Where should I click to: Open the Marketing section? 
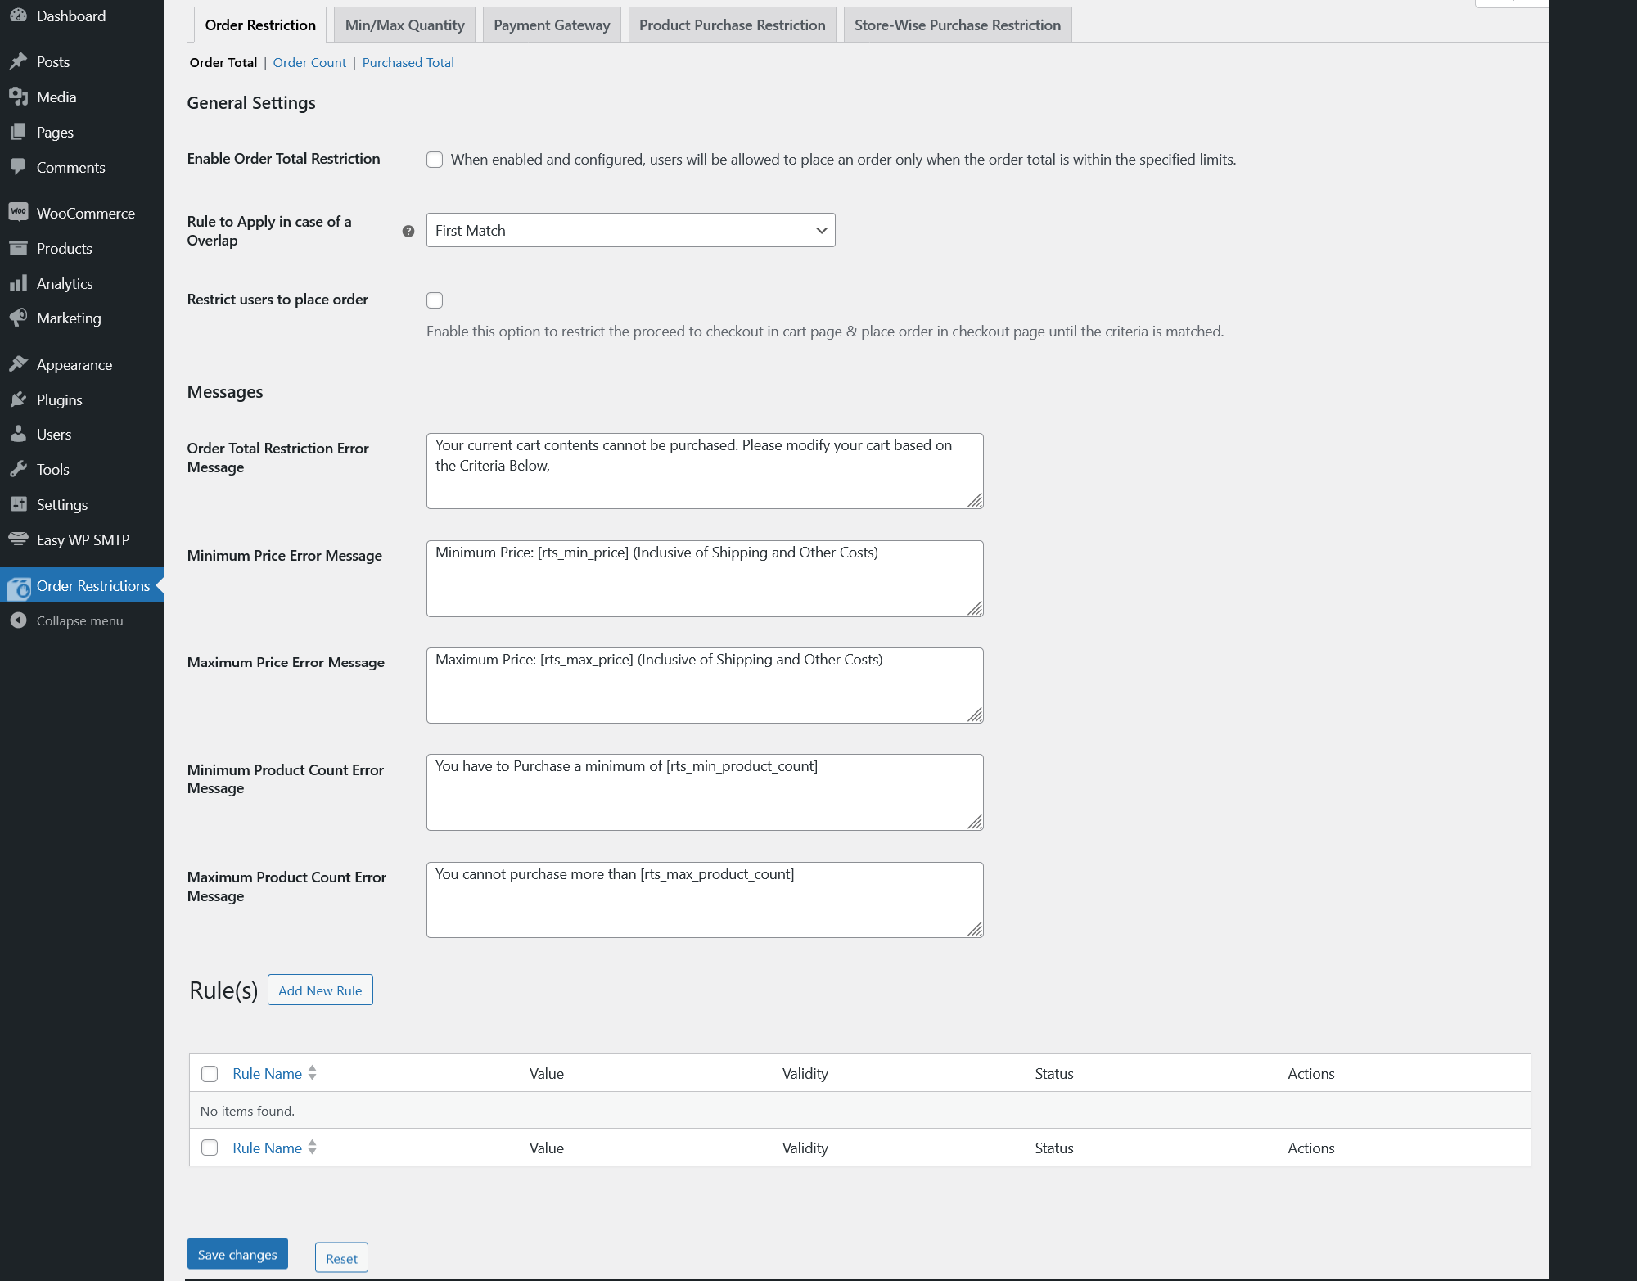pyautogui.click(x=69, y=318)
